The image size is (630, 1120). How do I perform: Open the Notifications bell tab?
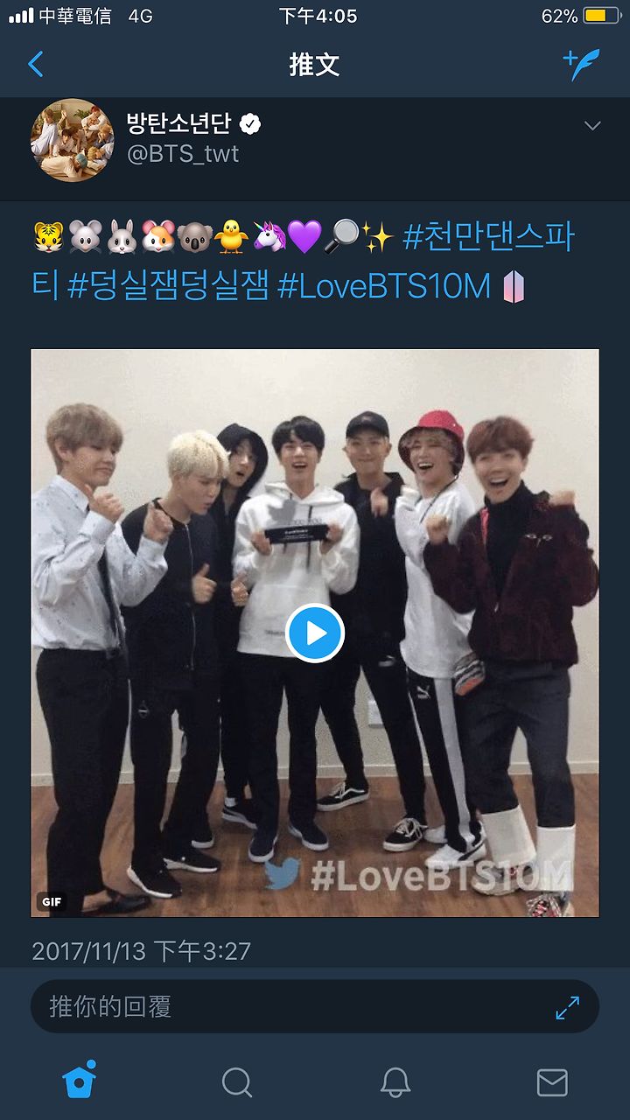pyautogui.click(x=395, y=1082)
